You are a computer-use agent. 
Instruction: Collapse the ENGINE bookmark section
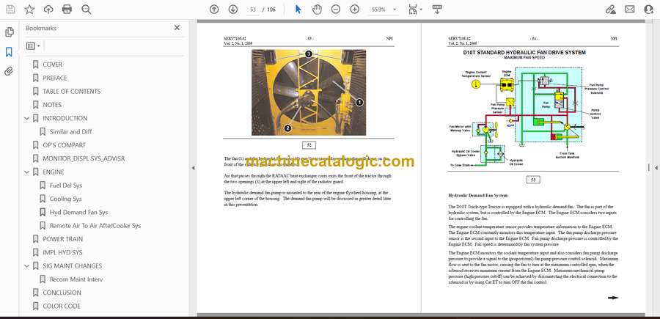coord(27,172)
